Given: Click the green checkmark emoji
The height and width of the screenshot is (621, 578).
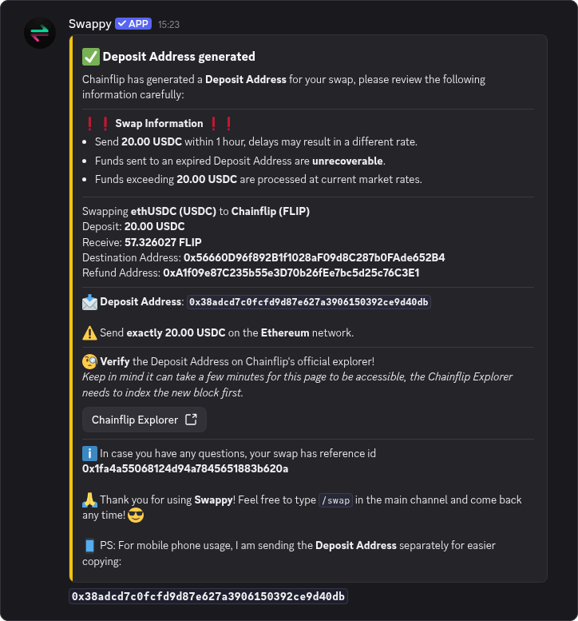Looking at the screenshot, I should 90,57.
